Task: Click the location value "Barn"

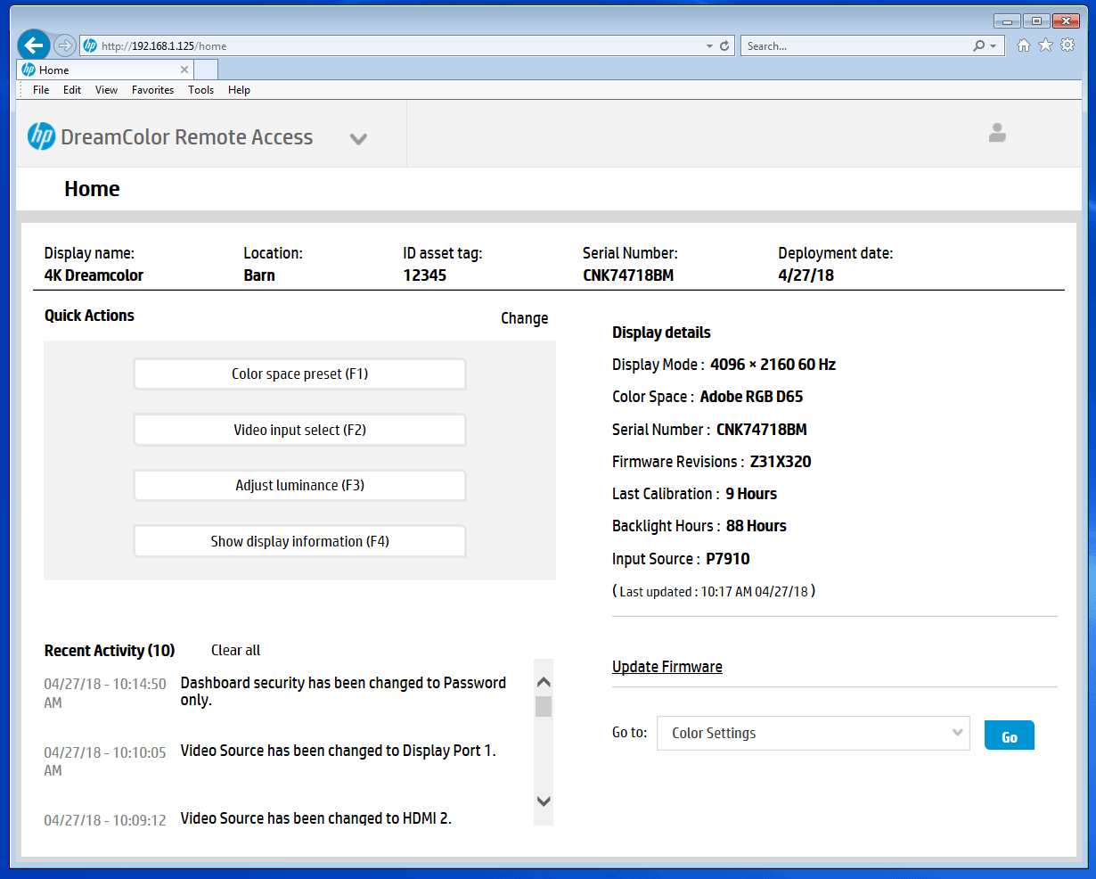Action: (x=259, y=275)
